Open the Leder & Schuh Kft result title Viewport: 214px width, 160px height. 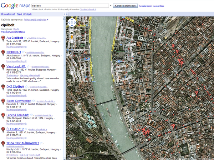coord(18,115)
